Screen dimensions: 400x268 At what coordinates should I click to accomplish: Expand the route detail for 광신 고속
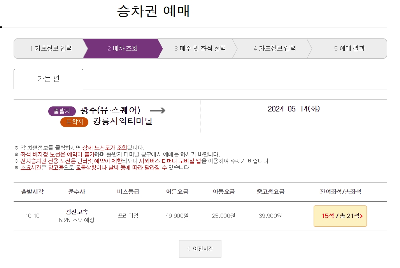[75, 216]
